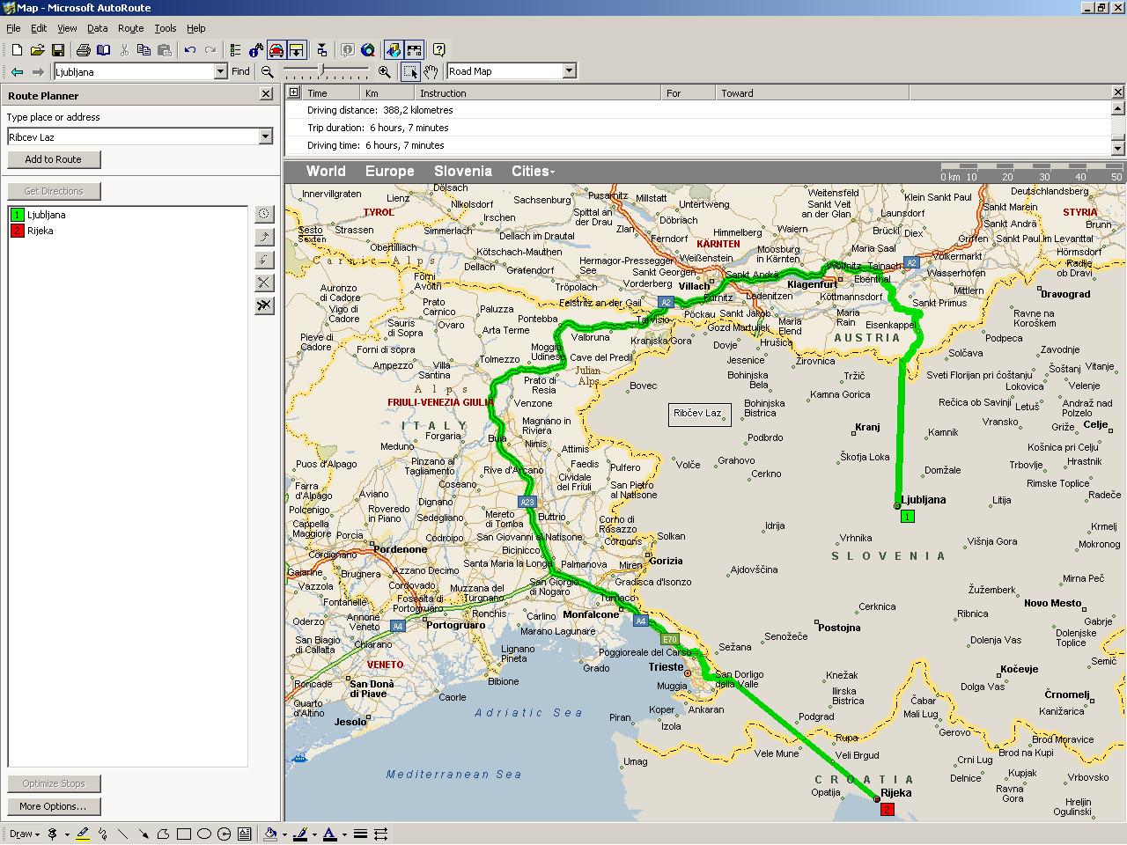Select the Line drawing tool
This screenshot has width=1127, height=845.
click(122, 834)
